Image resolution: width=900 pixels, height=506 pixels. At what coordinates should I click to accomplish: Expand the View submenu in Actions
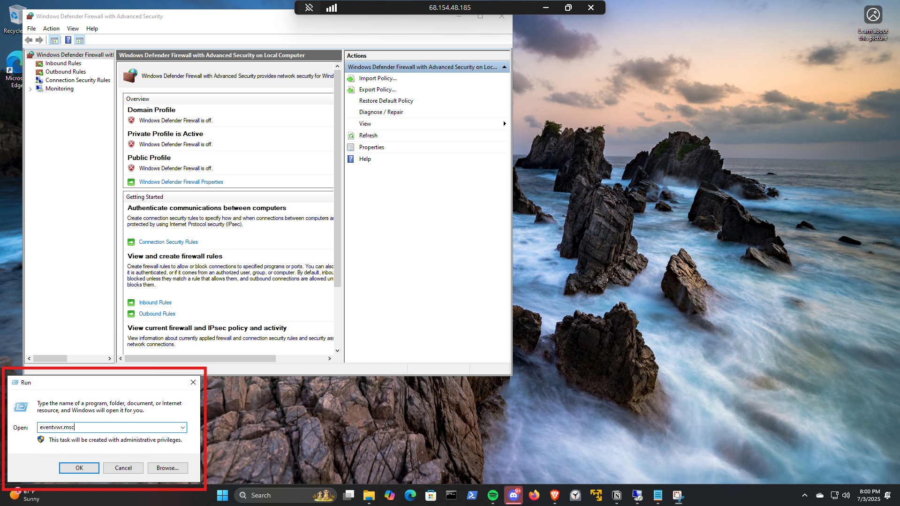click(x=504, y=124)
